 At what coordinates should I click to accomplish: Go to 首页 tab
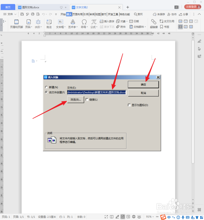(8, 7)
